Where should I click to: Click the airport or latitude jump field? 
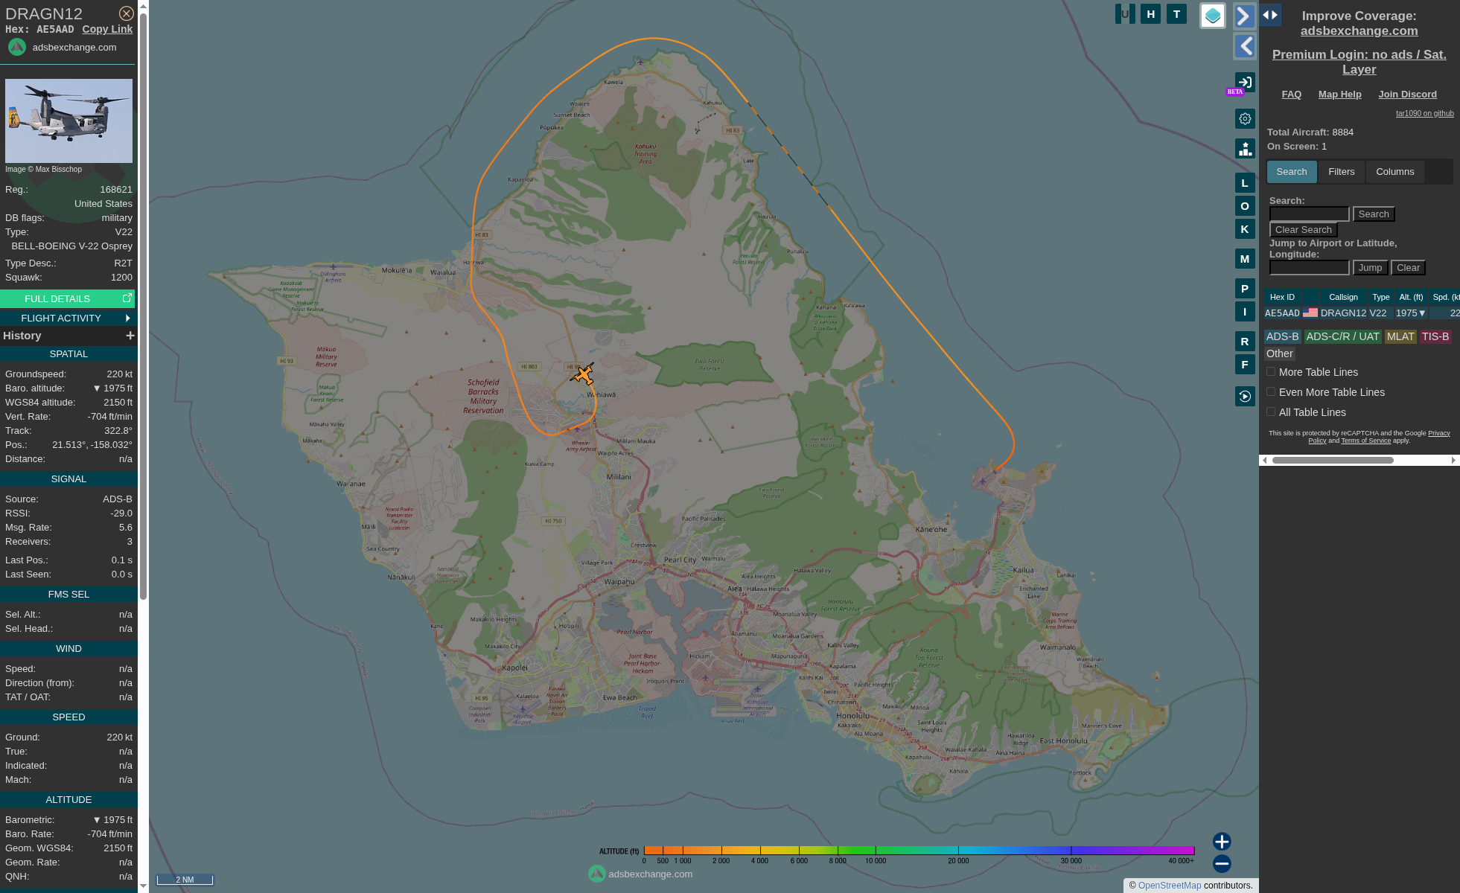pyautogui.click(x=1309, y=268)
